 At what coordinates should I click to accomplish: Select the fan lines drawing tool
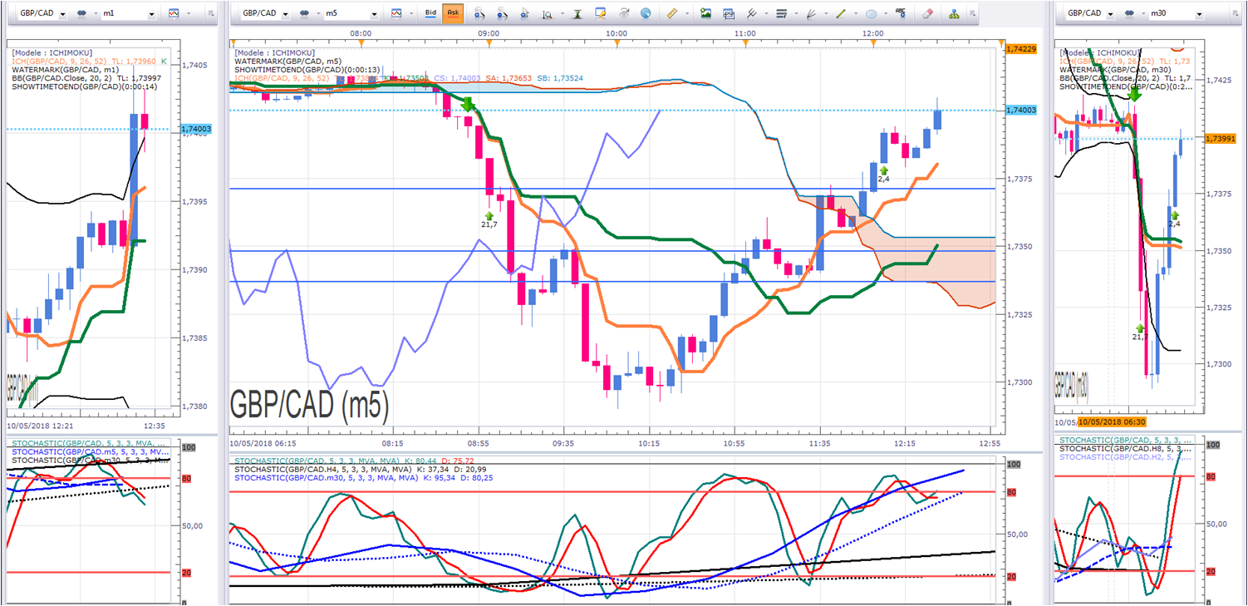811,13
